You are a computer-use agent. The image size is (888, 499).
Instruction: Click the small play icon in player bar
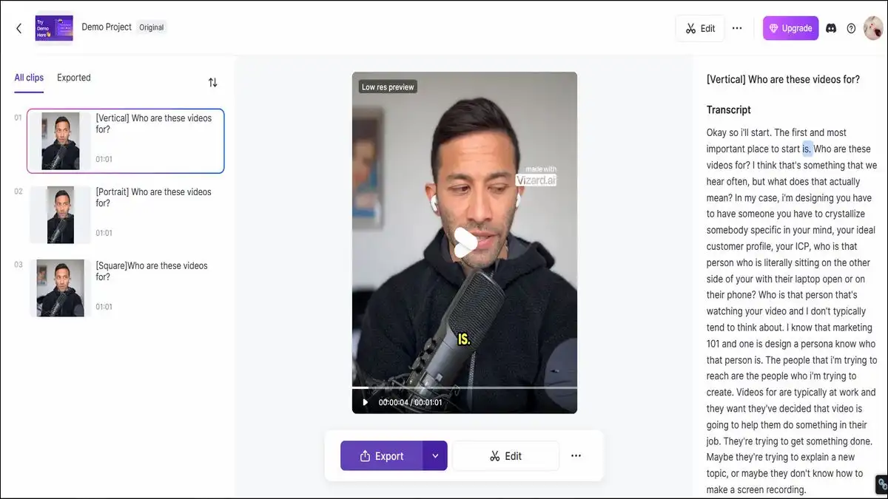tap(365, 402)
